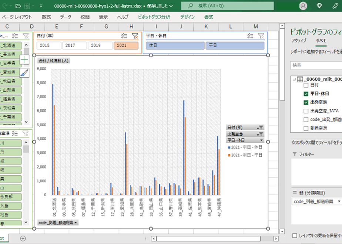Open the データ ribbon tab
The image size is (342, 244).
66,17
